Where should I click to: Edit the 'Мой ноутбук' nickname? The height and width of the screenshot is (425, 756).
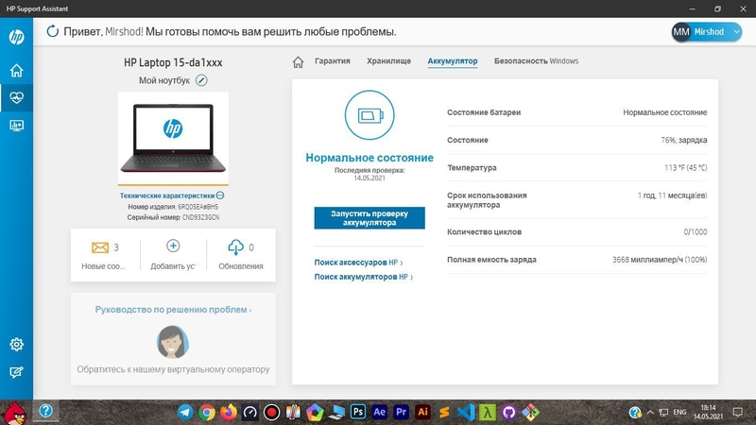[201, 80]
